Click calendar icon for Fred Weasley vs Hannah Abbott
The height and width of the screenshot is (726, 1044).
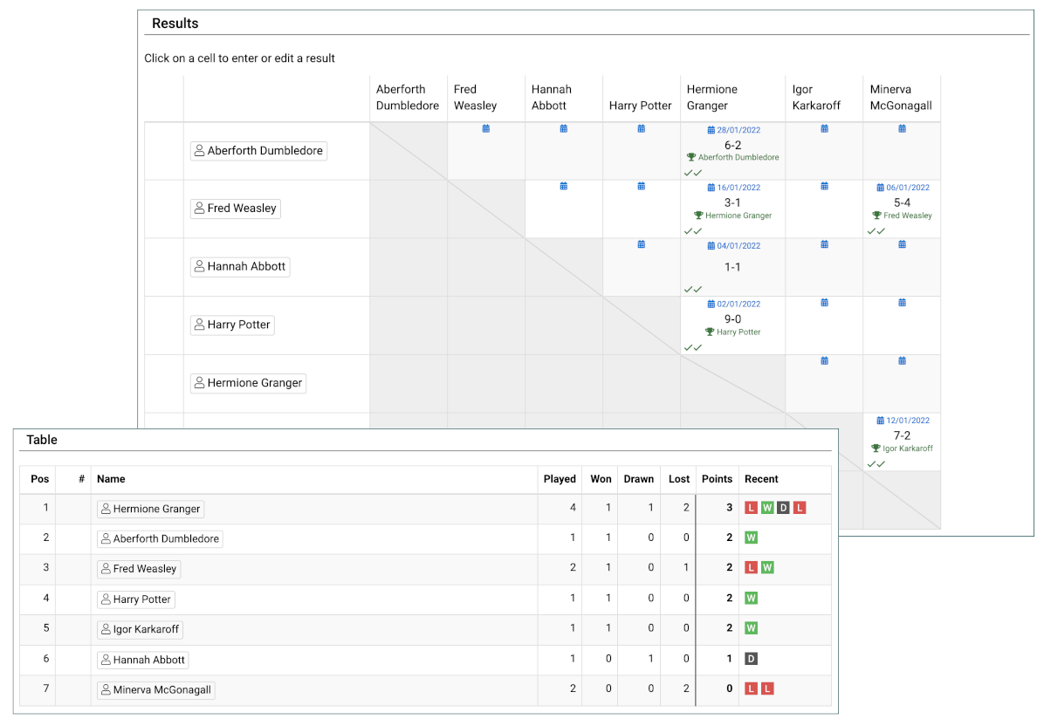pos(564,187)
